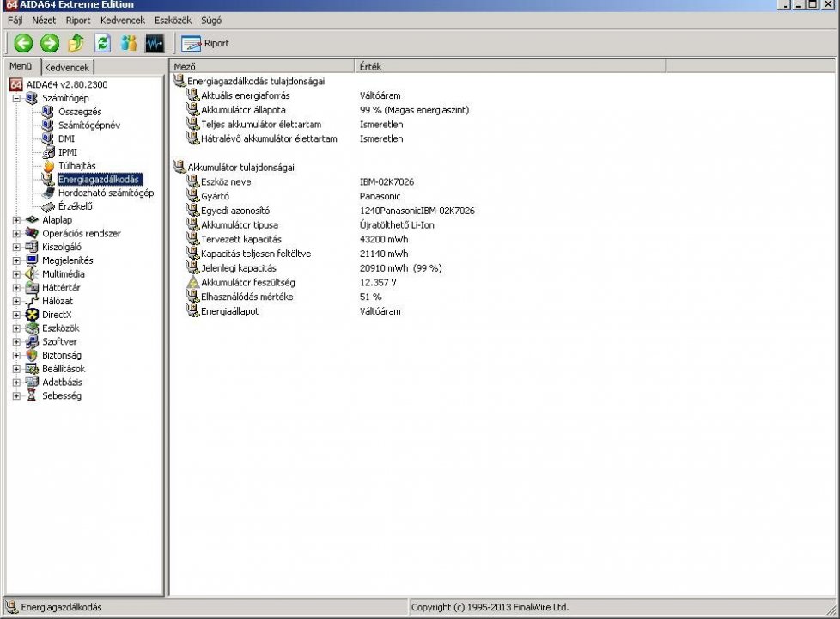Expand the Háttértár tree node
840x619 pixels.
tap(16, 287)
